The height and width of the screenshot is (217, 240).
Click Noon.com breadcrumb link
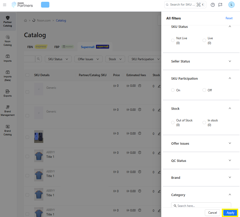44,20
